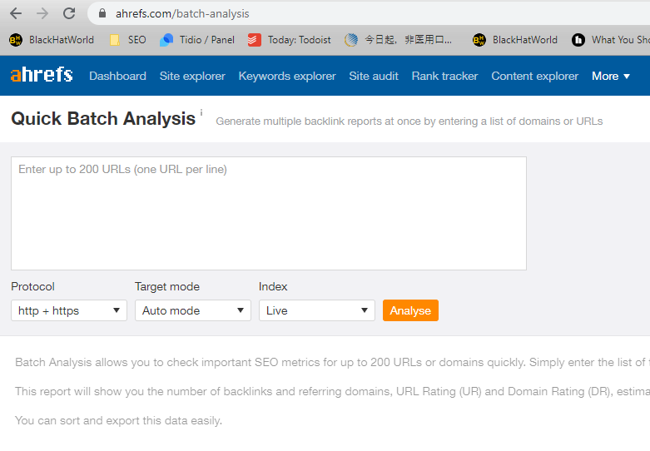Viewport: 650px width, 451px height.
Task: Reload the page with refresh icon
Action: coord(69,13)
